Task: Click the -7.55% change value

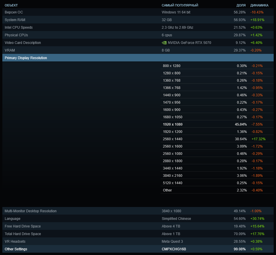Action: click(257, 124)
